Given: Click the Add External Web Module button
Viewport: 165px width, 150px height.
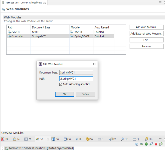Looking at the screenshot, I should click(146, 34).
